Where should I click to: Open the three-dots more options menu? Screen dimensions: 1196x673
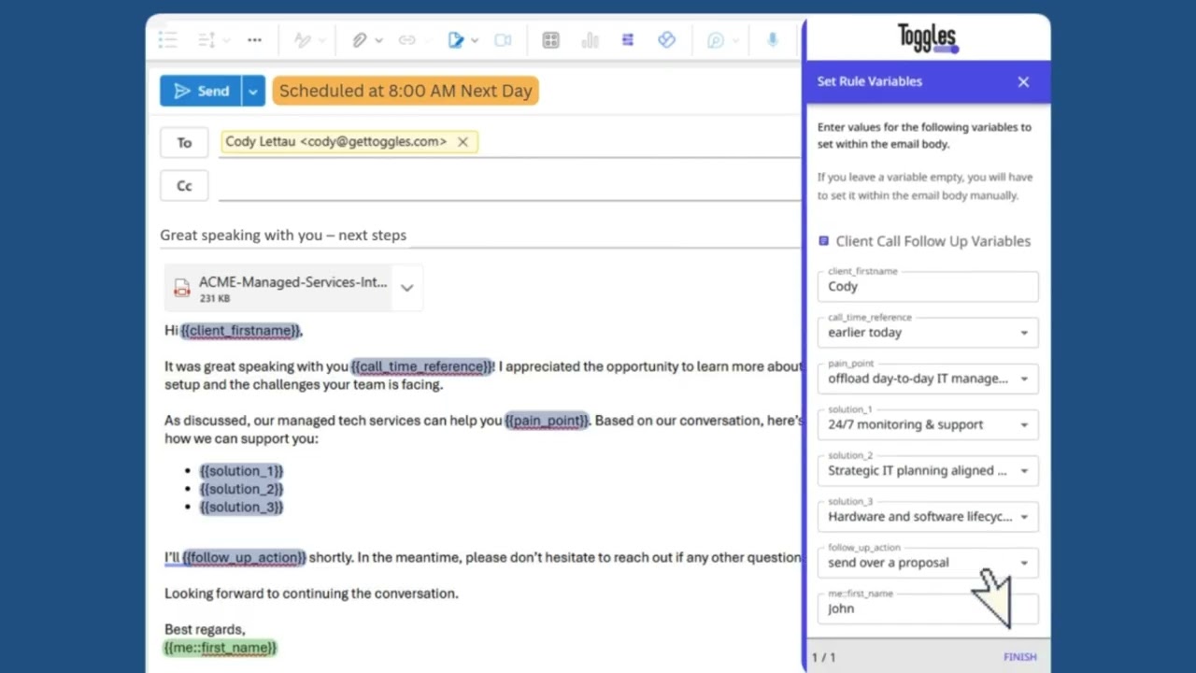(254, 40)
